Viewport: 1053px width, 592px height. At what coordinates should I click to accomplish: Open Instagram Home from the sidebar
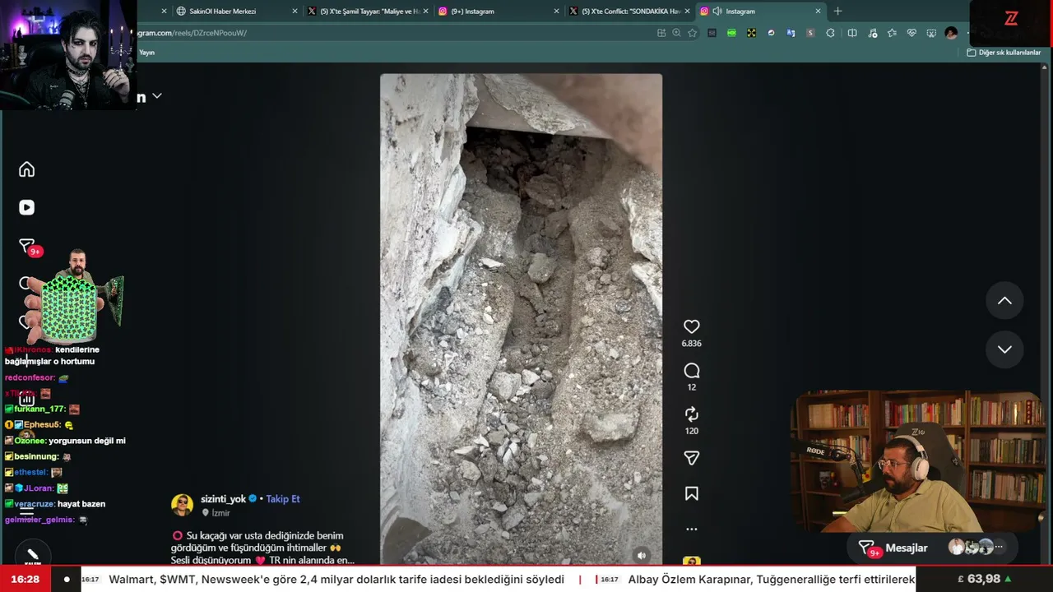pos(27,169)
